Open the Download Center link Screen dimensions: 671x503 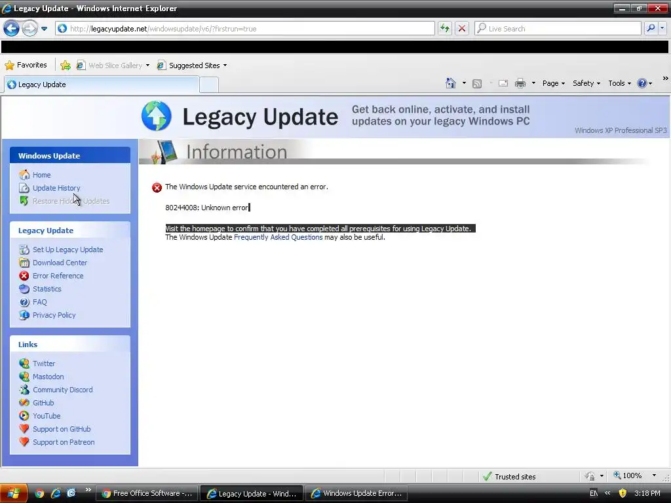tap(60, 263)
